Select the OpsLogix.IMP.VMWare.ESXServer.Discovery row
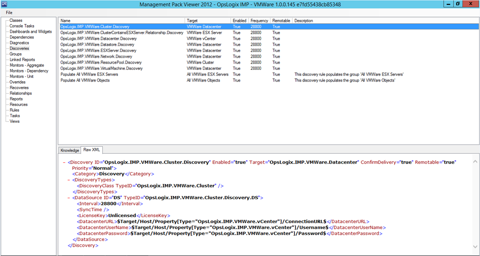The image size is (480, 256). coord(98,51)
